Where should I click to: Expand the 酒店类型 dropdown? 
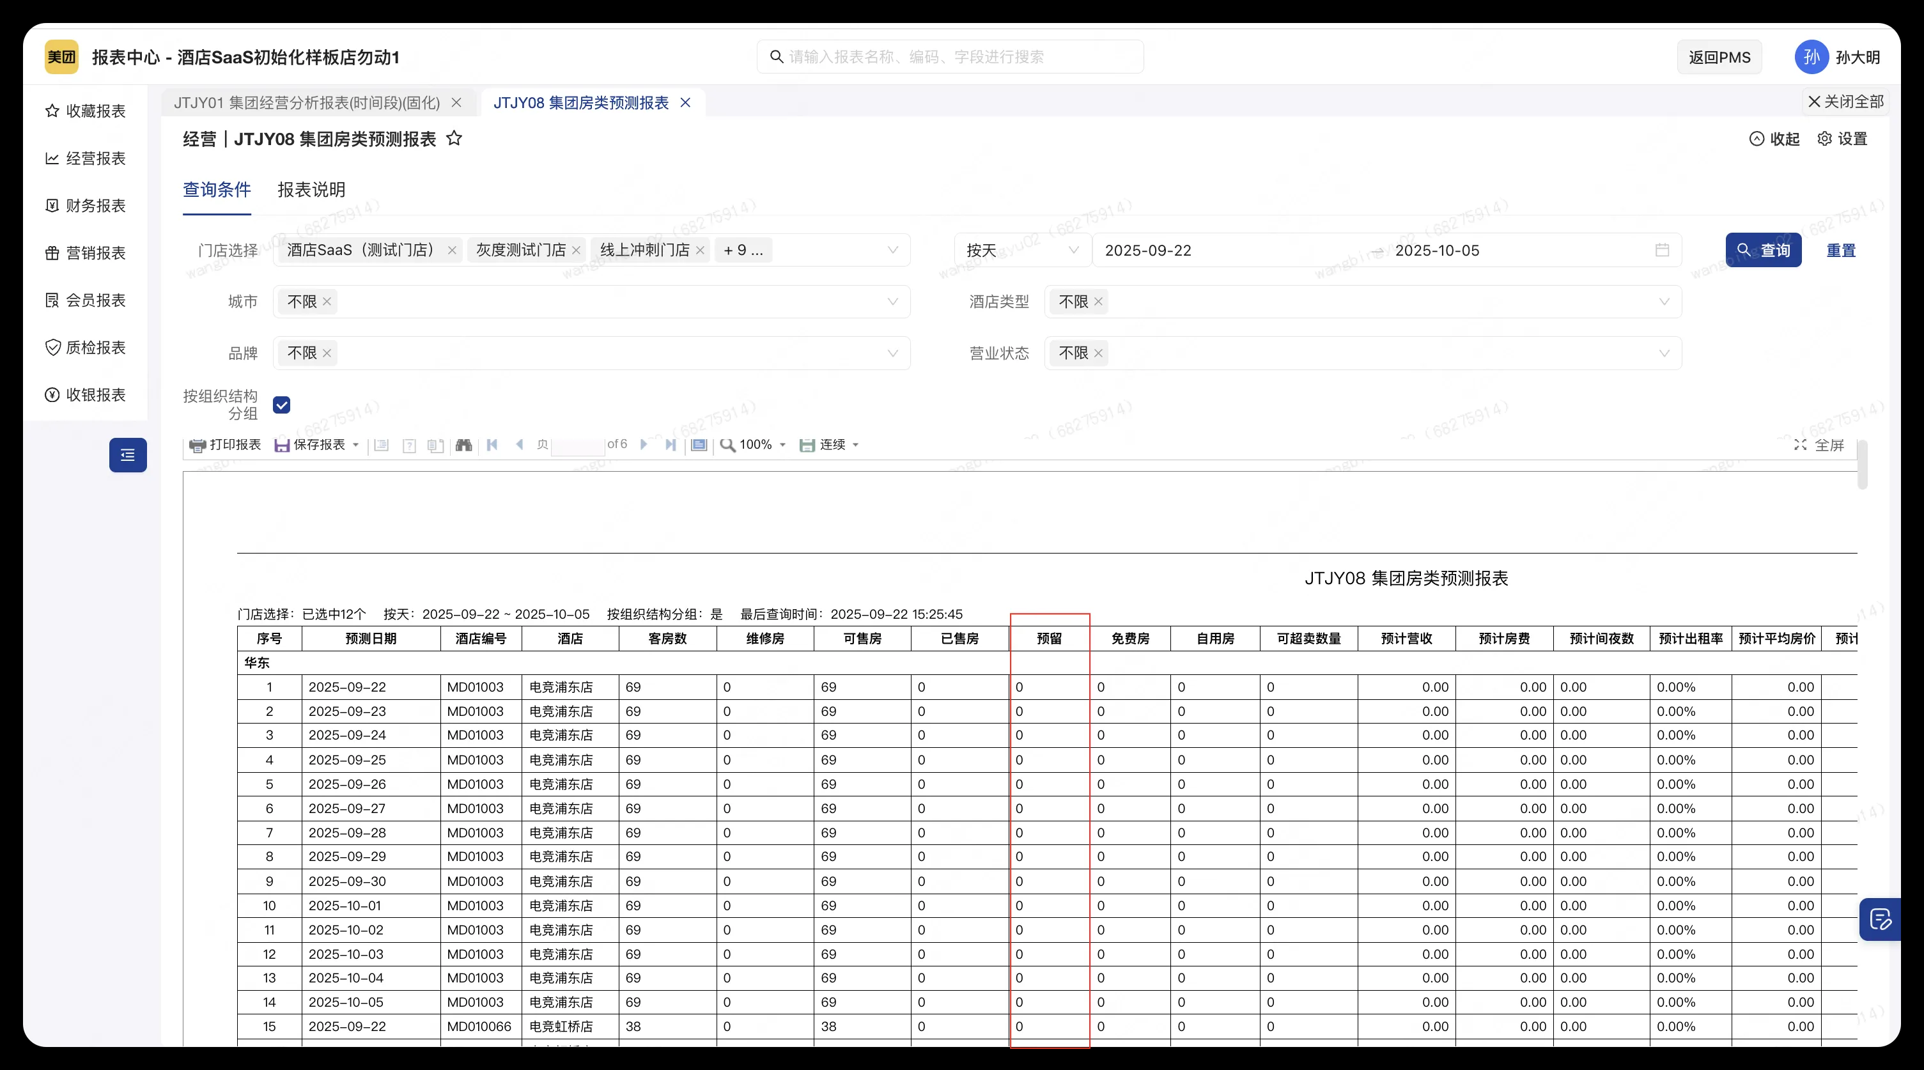tap(1664, 302)
